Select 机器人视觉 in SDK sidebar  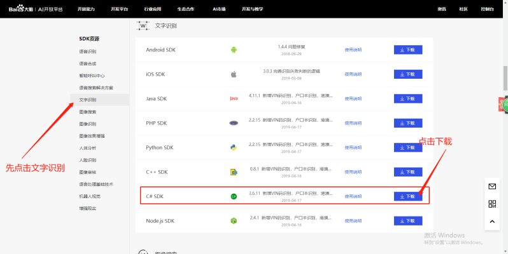pyautogui.click(x=90, y=196)
